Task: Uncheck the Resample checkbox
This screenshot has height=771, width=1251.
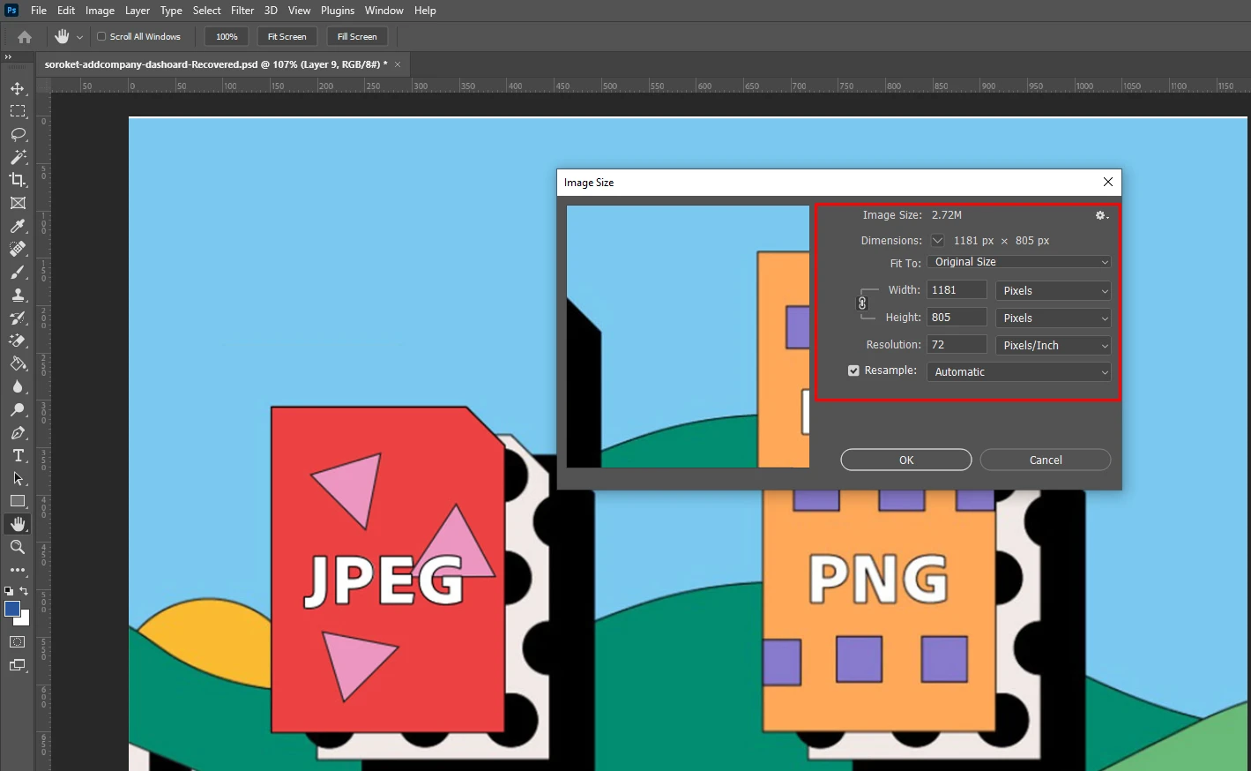Action: [853, 371]
